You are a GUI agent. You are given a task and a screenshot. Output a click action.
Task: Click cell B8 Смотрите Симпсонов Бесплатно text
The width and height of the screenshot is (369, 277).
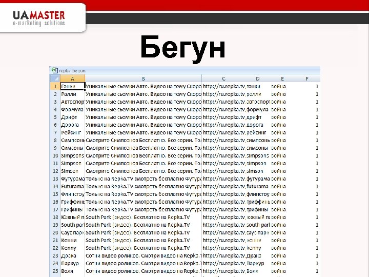143,140
